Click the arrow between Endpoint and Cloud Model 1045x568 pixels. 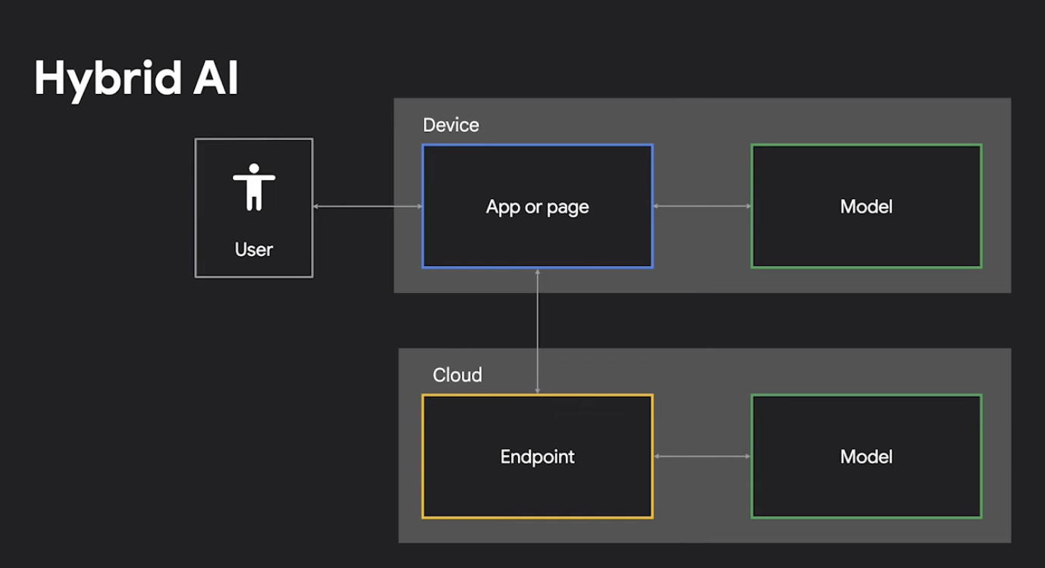click(x=701, y=456)
